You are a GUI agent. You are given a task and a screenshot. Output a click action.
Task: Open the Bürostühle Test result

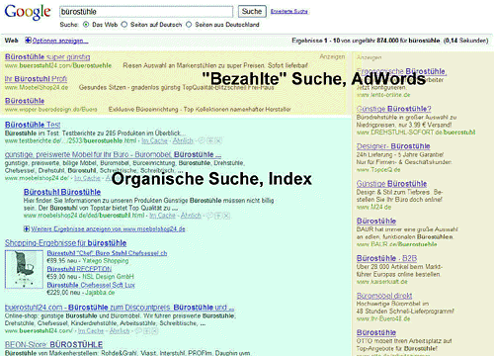(x=33, y=125)
